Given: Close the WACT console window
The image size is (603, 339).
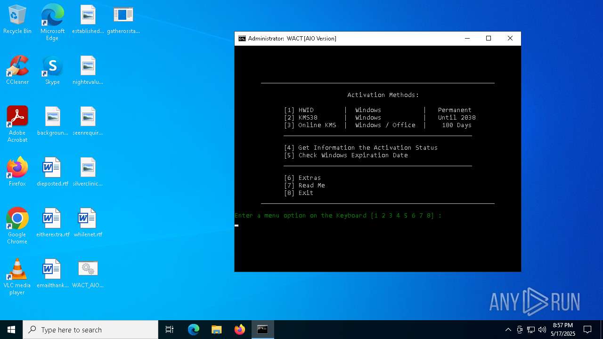Looking at the screenshot, I should [x=510, y=39].
